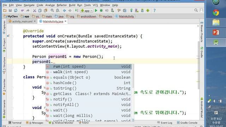The height and width of the screenshot is (127, 226).
Task: Click the Undo arrow icon
Action: (x=22, y=11)
